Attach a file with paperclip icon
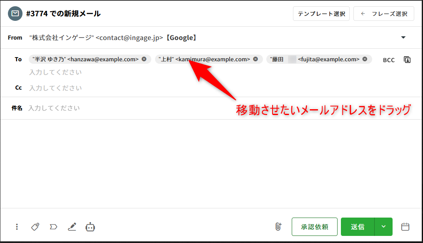 [278, 227]
